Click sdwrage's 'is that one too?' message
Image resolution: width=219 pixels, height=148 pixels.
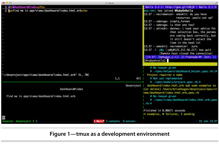point(182,25)
